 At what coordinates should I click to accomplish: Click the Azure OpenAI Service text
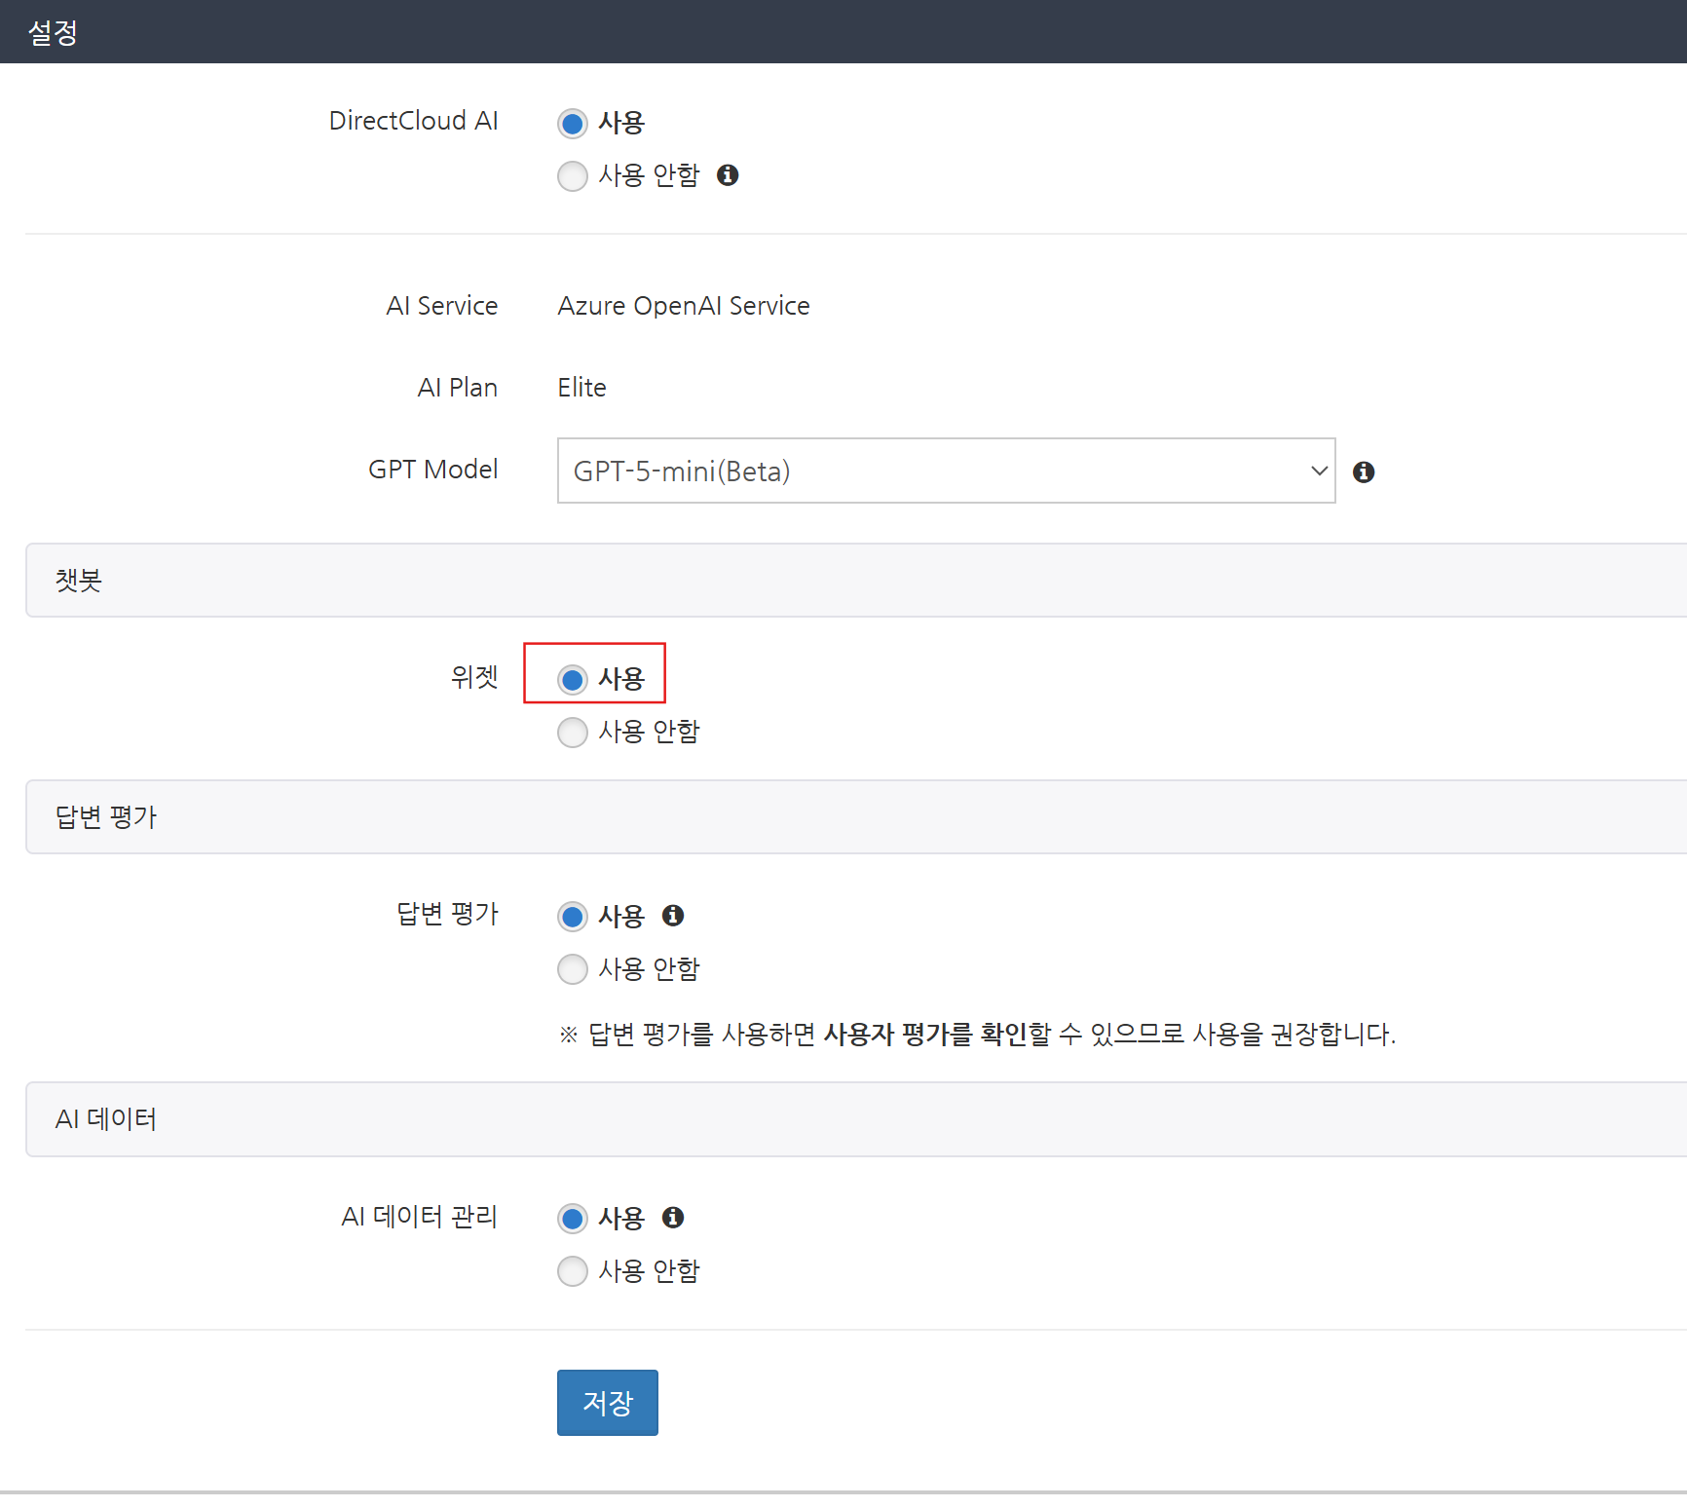683,306
